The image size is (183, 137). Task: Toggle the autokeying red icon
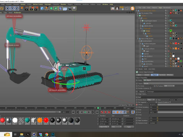106,112
